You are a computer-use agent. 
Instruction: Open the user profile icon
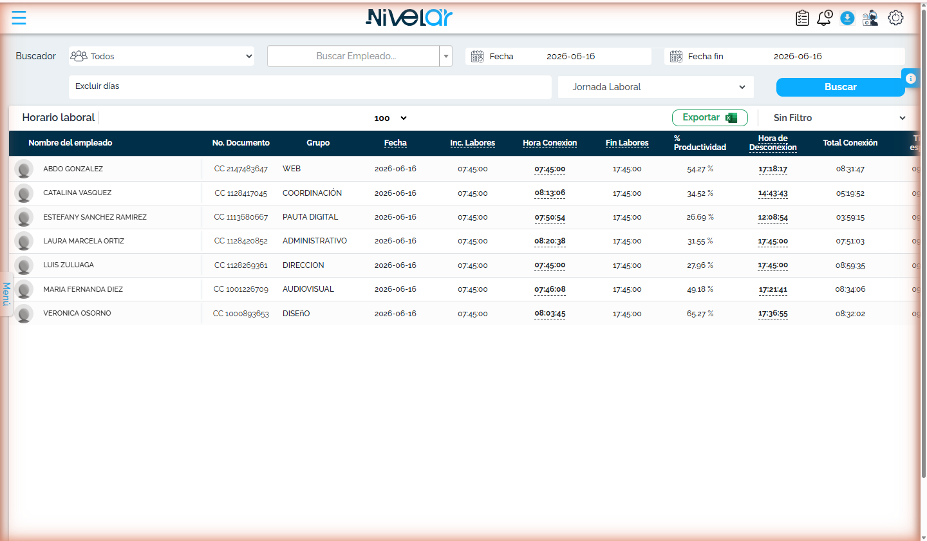[x=870, y=18]
